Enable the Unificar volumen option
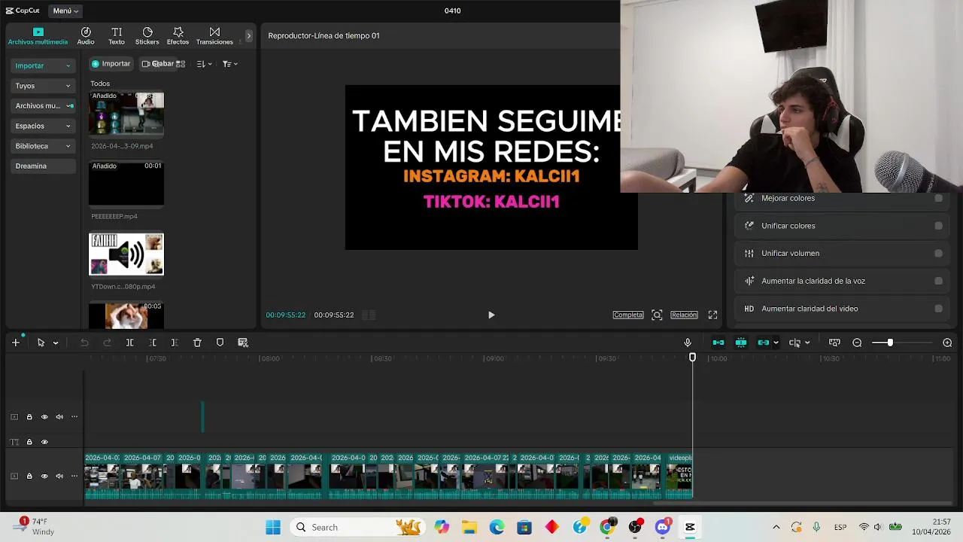963x542 pixels. click(x=938, y=254)
